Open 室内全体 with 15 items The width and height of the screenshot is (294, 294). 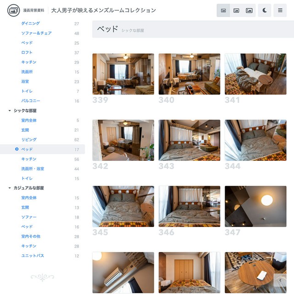[x=29, y=198]
